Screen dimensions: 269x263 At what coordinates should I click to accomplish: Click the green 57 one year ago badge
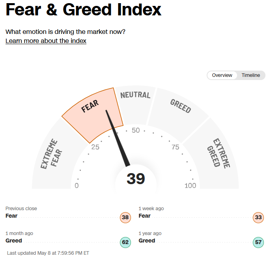click(x=258, y=242)
